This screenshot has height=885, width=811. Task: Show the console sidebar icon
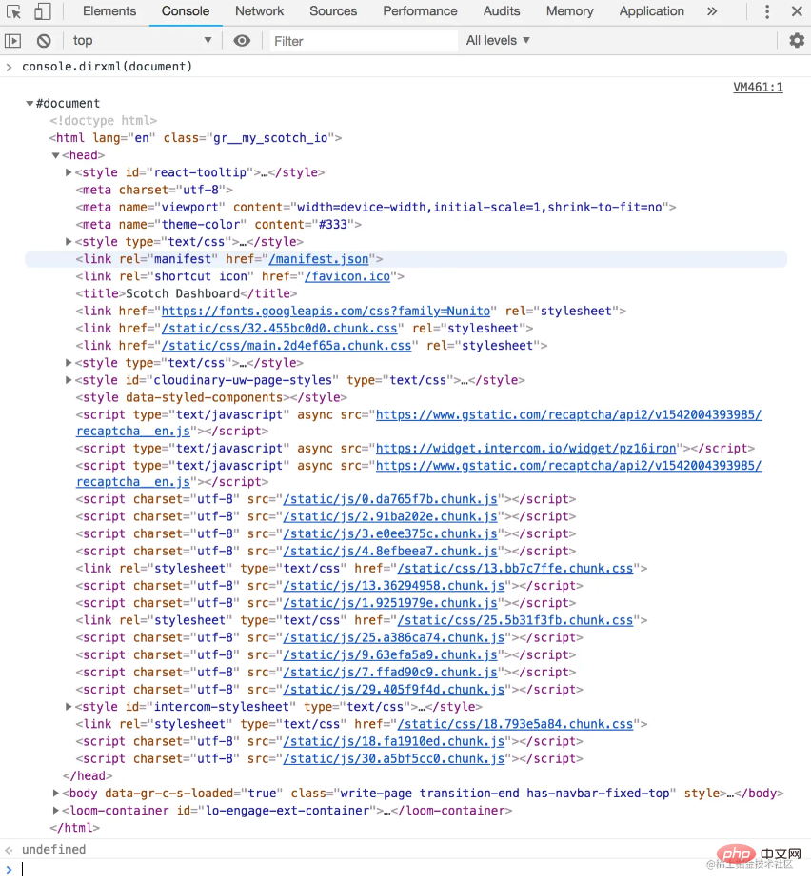pos(12,41)
